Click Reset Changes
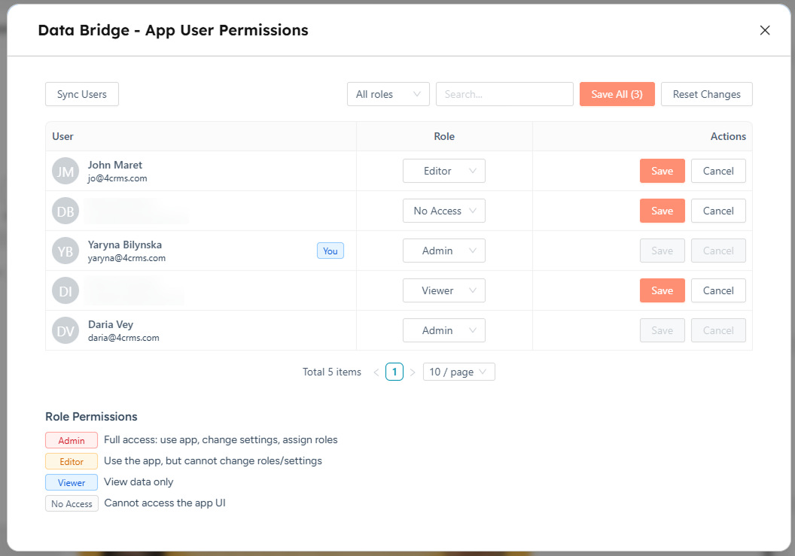 point(706,93)
